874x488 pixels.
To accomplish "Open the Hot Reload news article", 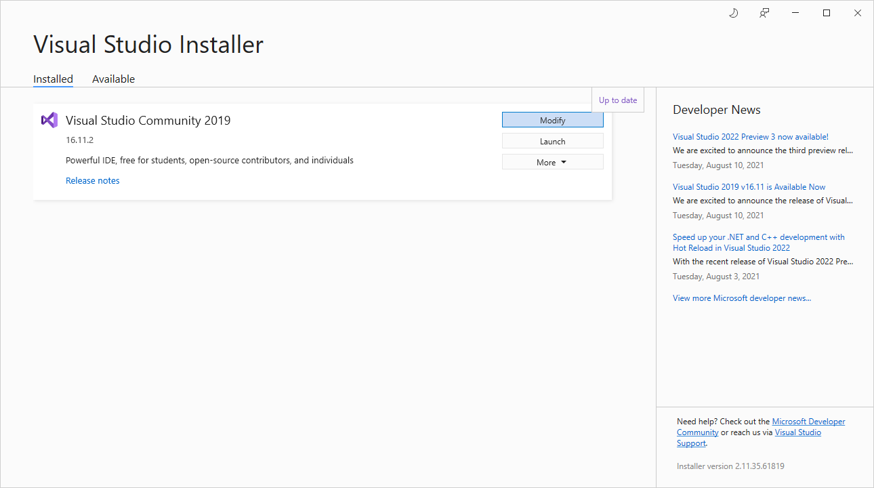I will (x=758, y=242).
